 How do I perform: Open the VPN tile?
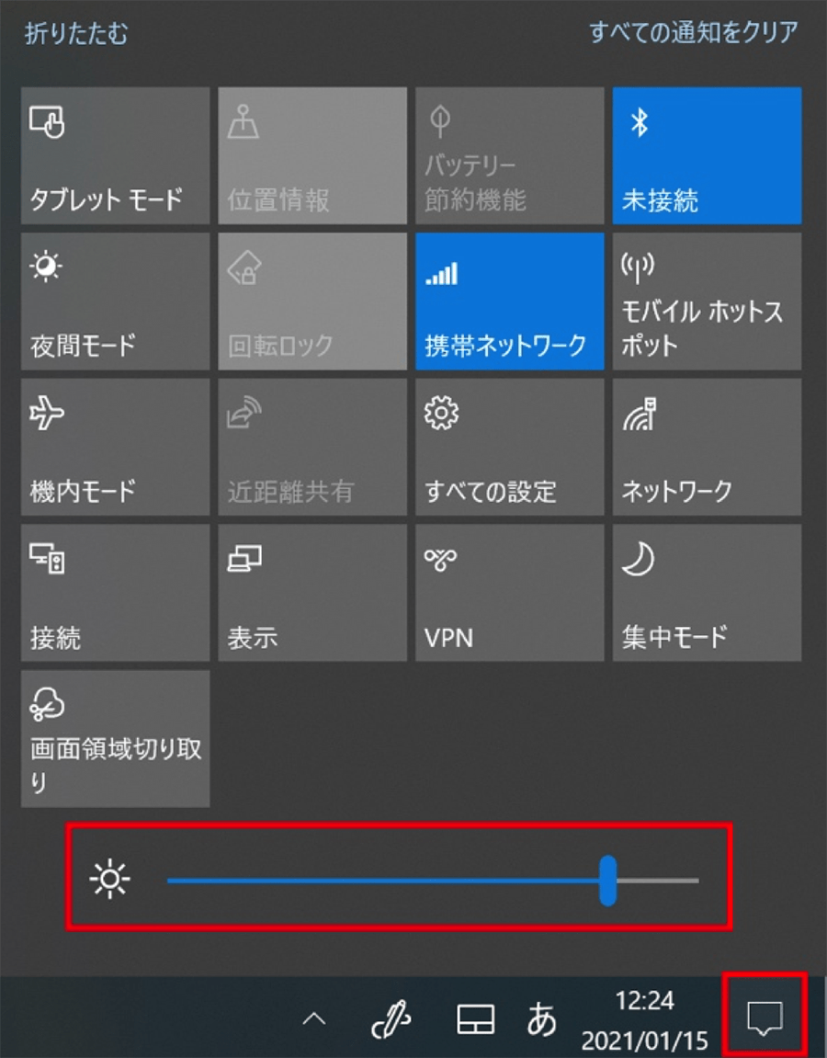pyautogui.click(x=510, y=593)
